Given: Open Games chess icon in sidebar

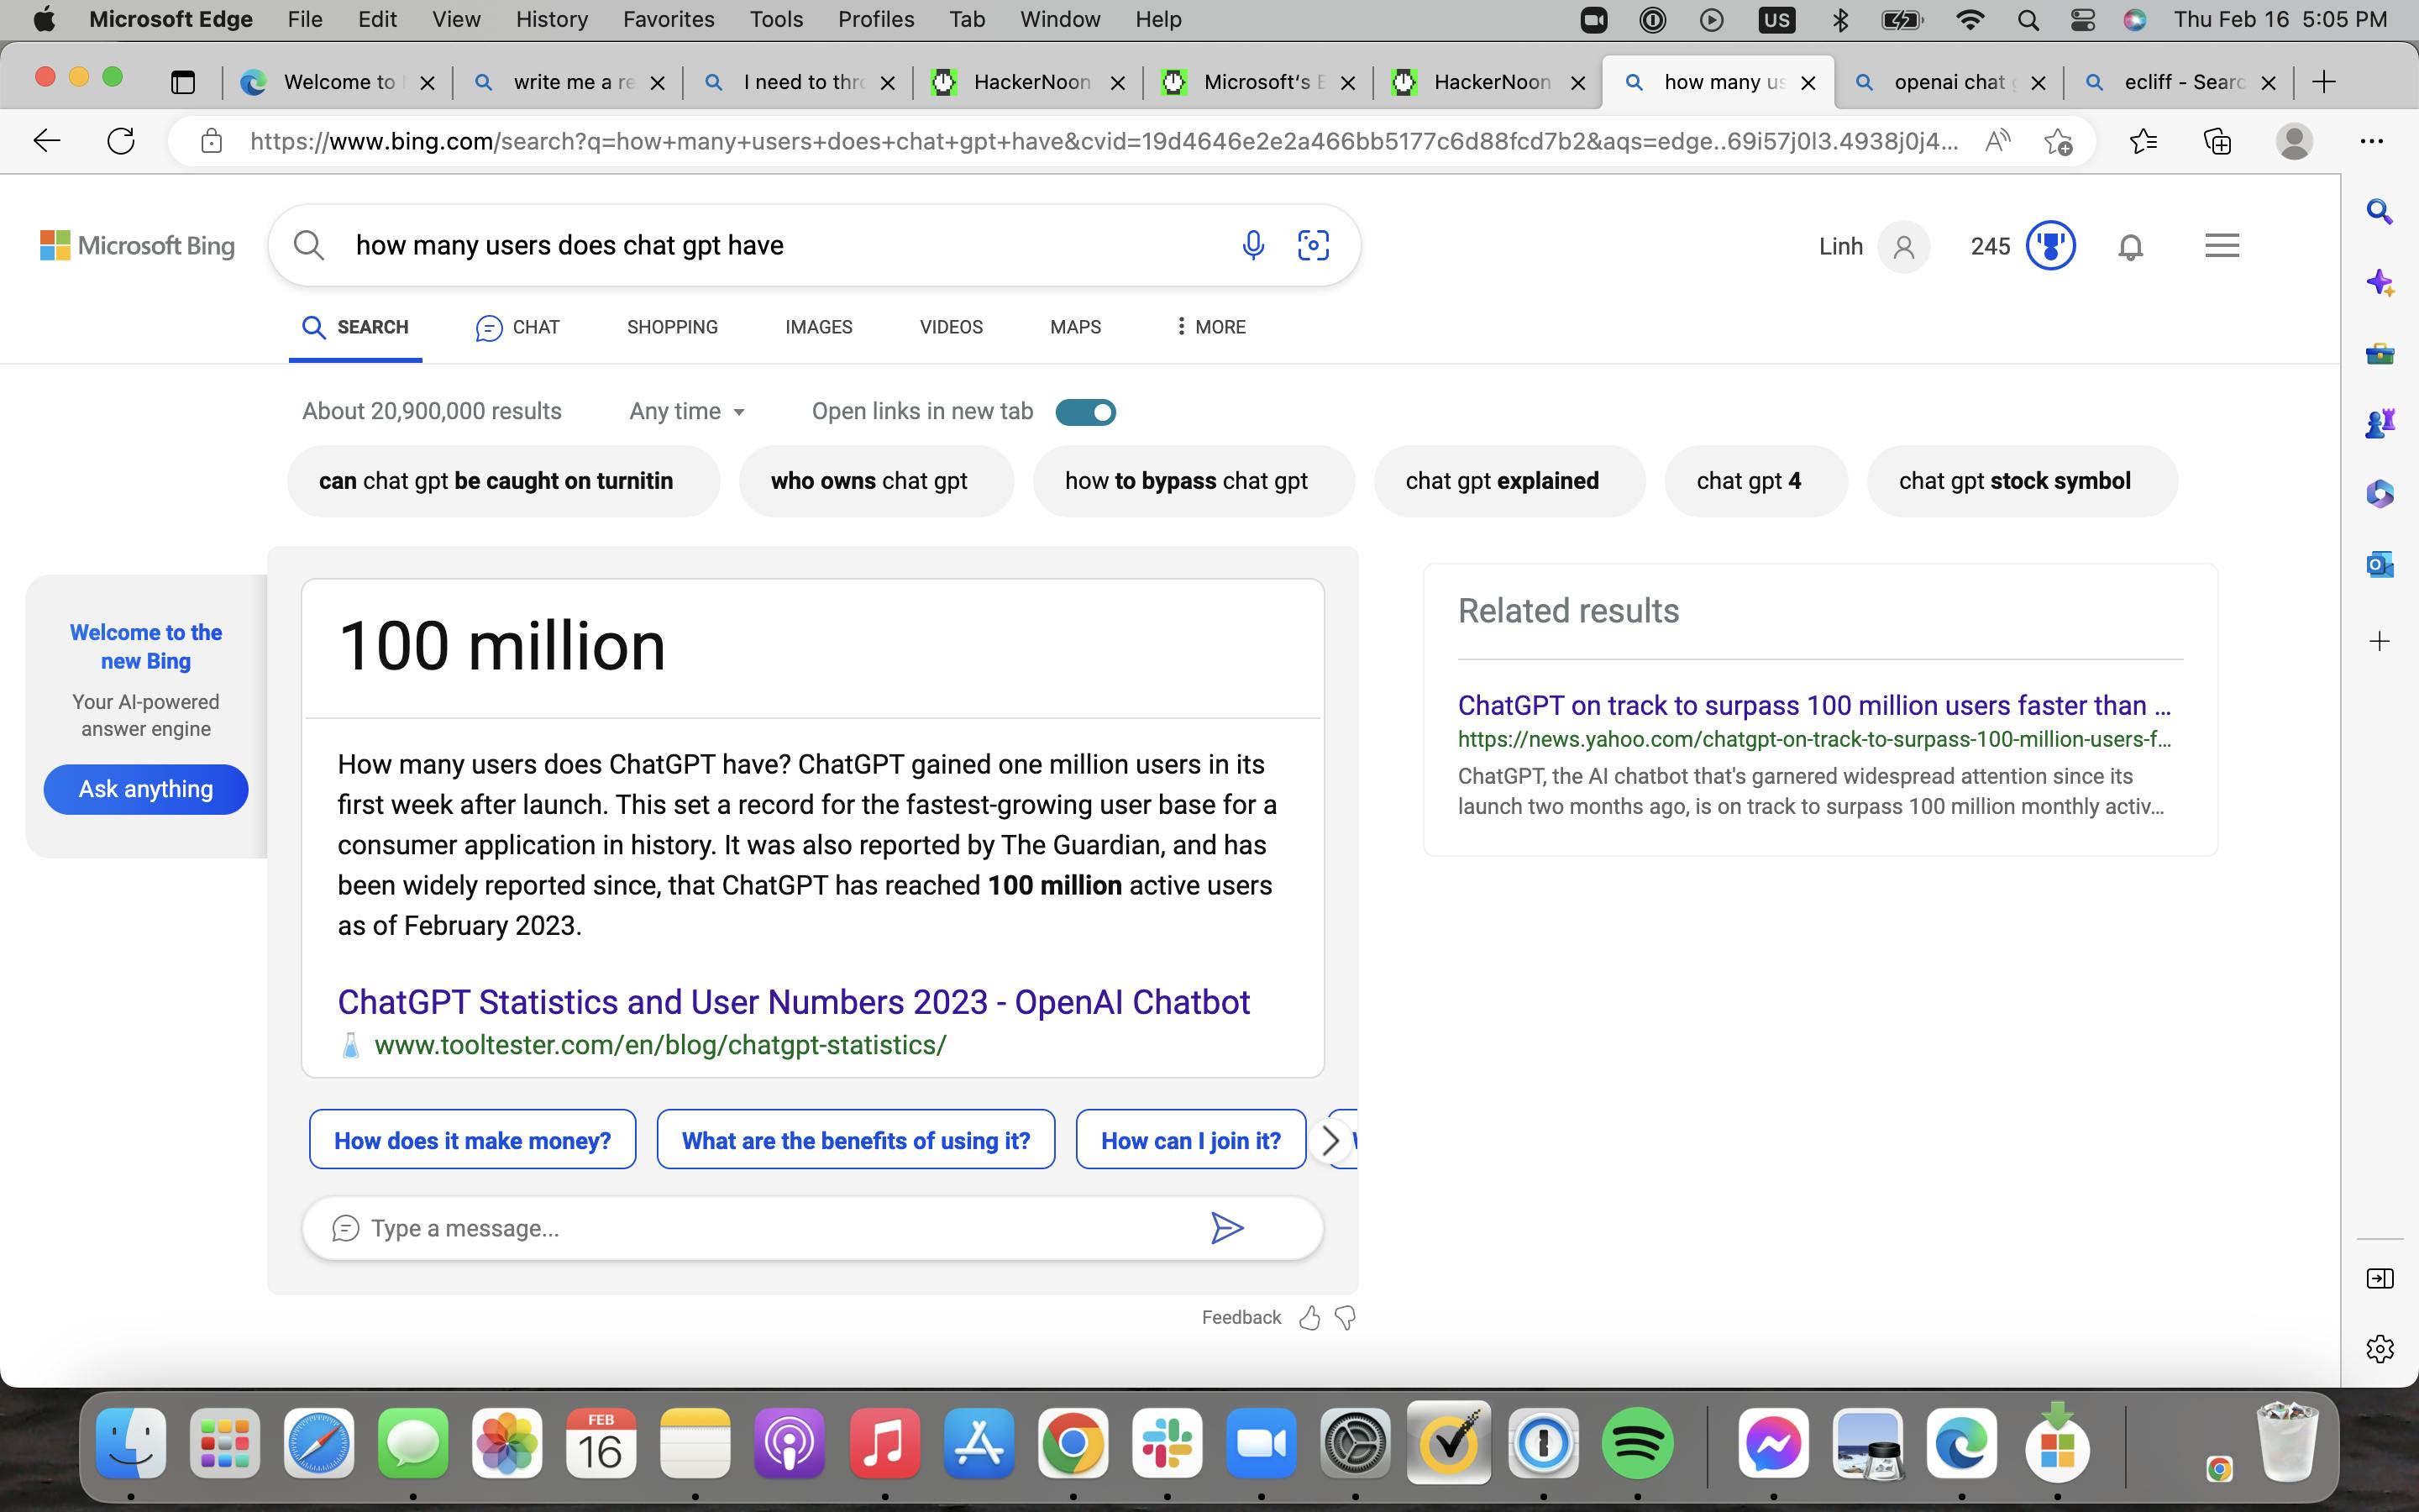Looking at the screenshot, I should [x=2379, y=424].
